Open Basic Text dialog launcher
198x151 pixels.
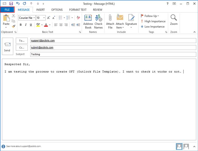(x=80, y=32)
